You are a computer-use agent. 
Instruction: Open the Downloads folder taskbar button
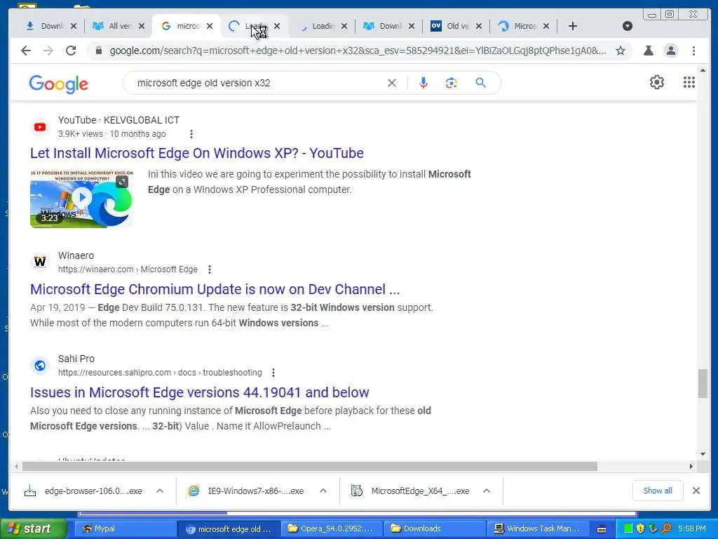(433, 528)
